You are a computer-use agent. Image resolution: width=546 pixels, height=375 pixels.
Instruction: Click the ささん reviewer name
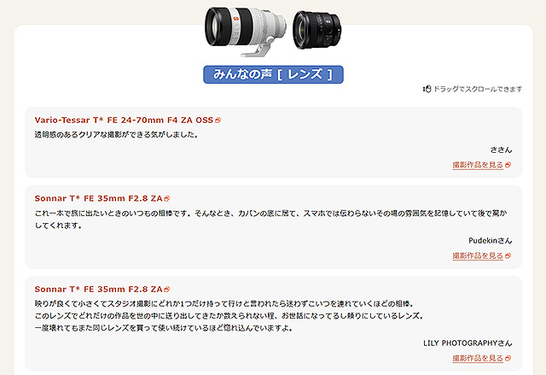501,149
